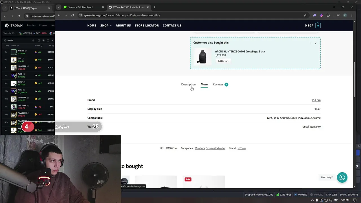Pop out the Alerts panel in Trojan

click(x=48, y=40)
